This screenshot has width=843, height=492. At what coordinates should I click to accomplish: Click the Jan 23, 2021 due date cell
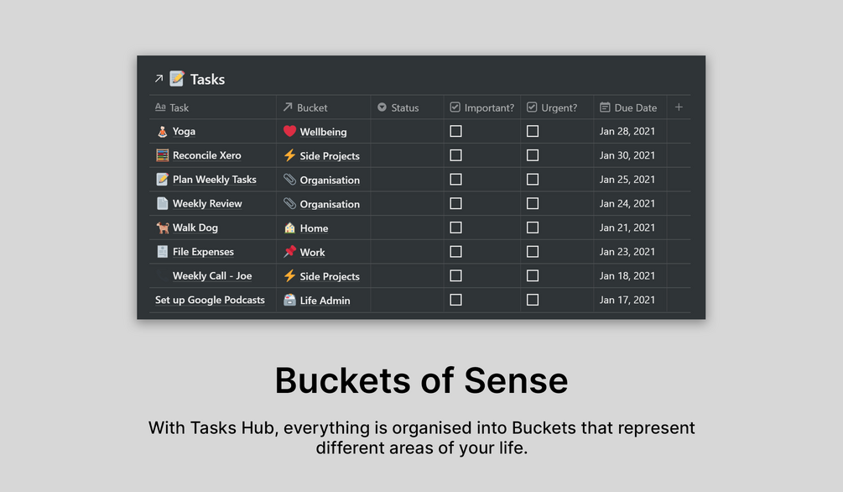(627, 252)
